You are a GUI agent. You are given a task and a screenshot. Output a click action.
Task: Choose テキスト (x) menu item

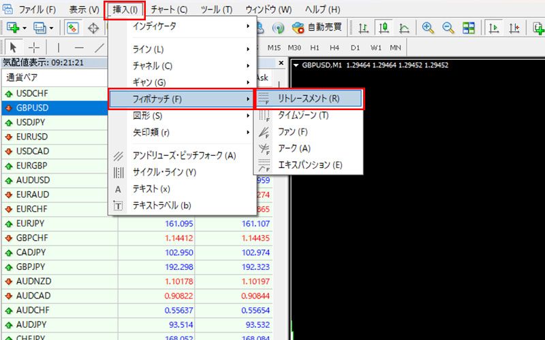click(183, 189)
